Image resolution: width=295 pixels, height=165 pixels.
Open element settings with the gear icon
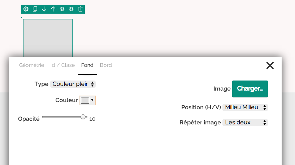coord(26,9)
